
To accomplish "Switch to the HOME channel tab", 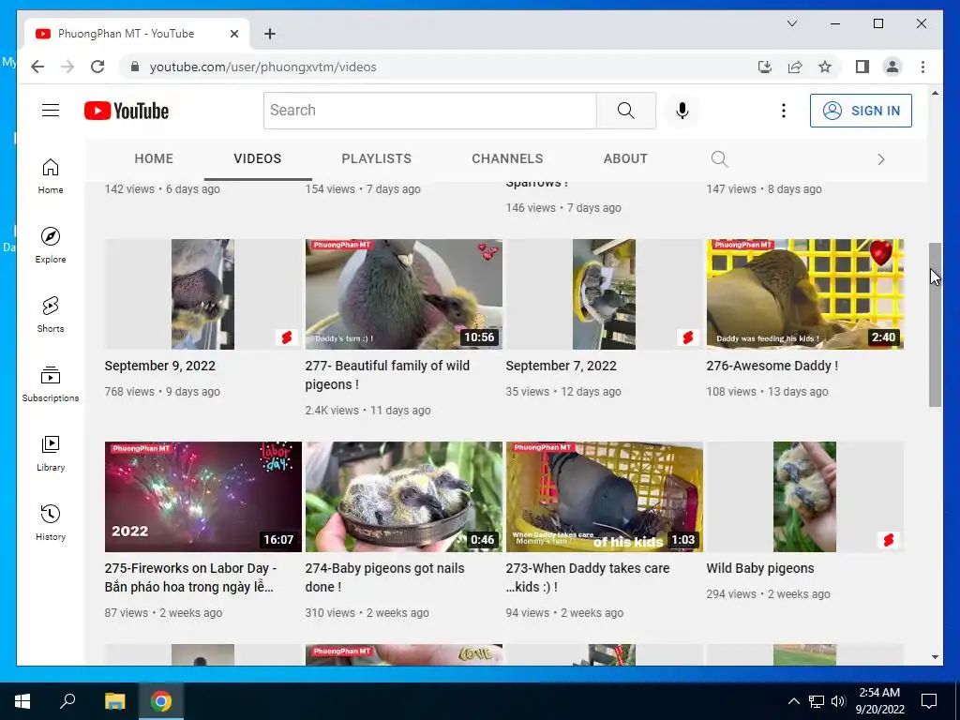I will pos(154,158).
